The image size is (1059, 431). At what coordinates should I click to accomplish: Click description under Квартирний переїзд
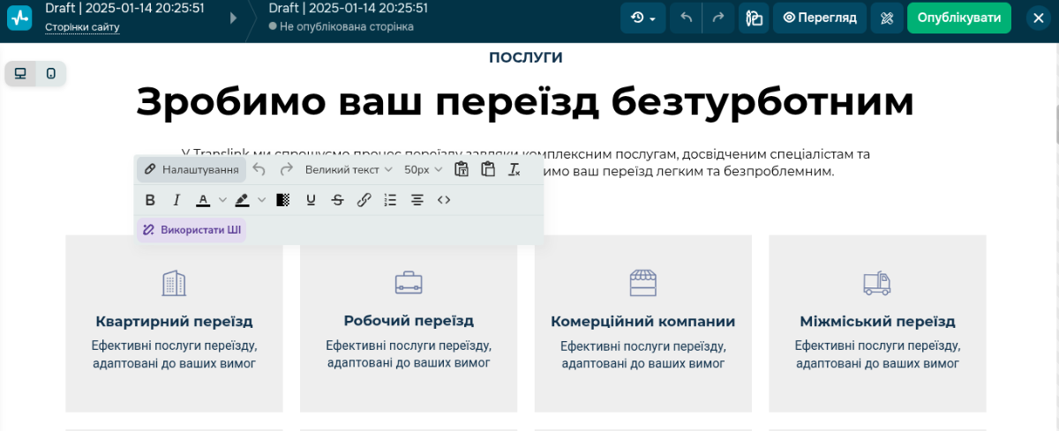[x=174, y=354]
